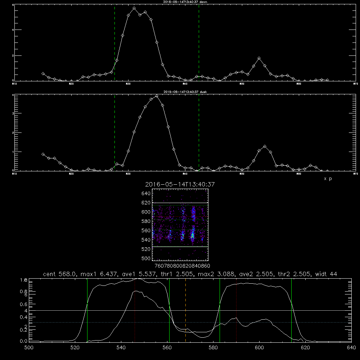Click the heatmap's 620 y-axis label
Screen dimensions: 360x360
pos(146,203)
